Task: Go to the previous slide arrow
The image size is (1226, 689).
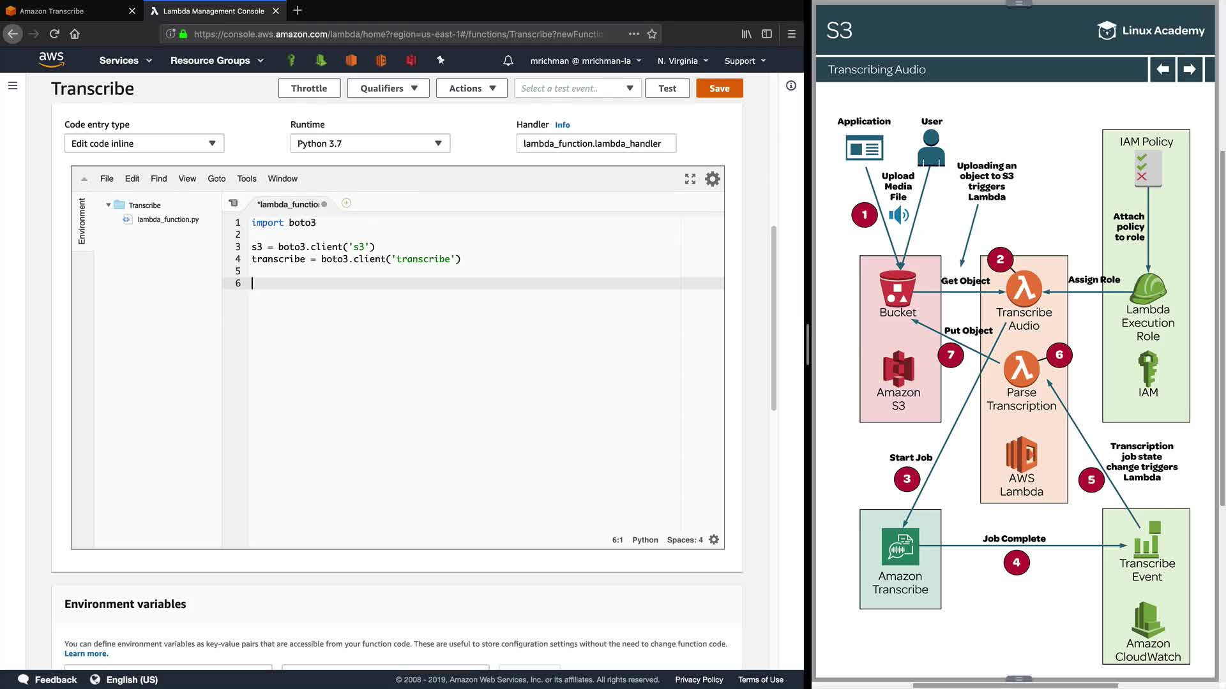Action: 1163,70
